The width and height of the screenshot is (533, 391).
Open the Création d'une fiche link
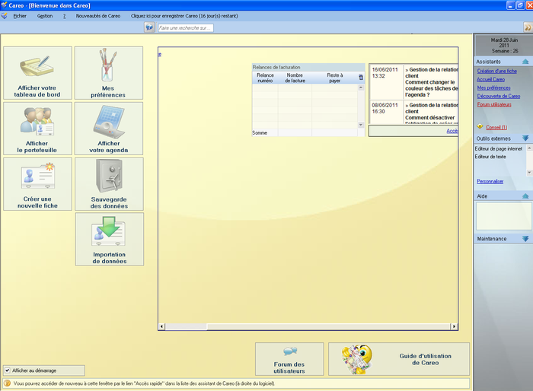pyautogui.click(x=496, y=71)
